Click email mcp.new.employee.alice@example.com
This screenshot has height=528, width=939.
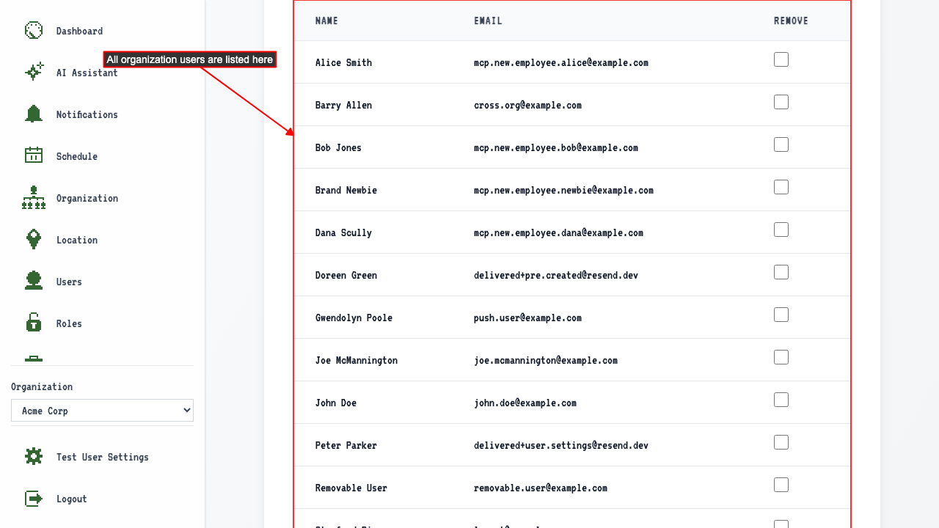click(561, 62)
